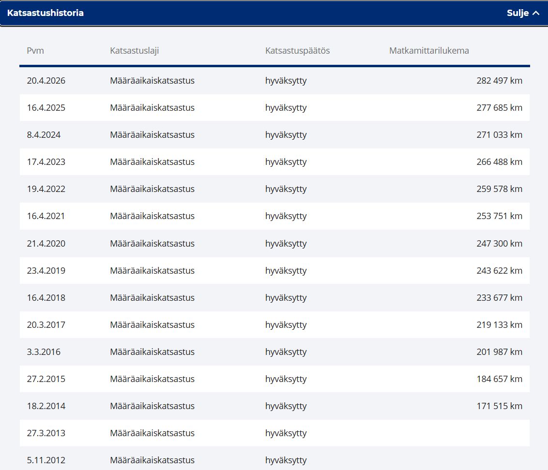This screenshot has width=548, height=470.
Task: Click the date 20.3.2017
Action: [x=46, y=325]
